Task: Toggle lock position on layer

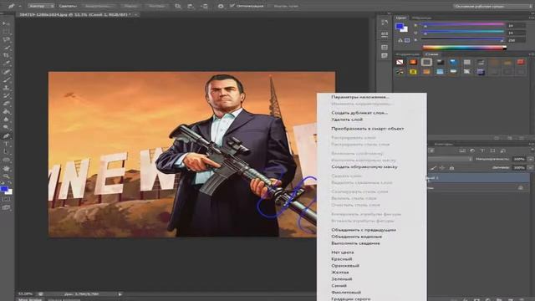Action: tap(442, 168)
